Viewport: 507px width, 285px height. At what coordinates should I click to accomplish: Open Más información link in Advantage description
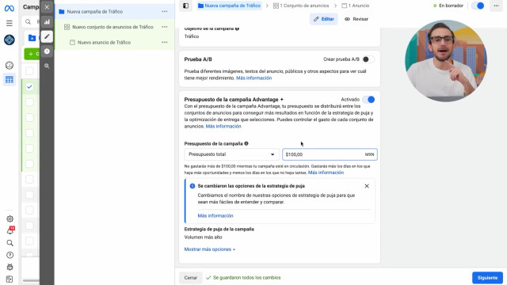click(x=223, y=127)
